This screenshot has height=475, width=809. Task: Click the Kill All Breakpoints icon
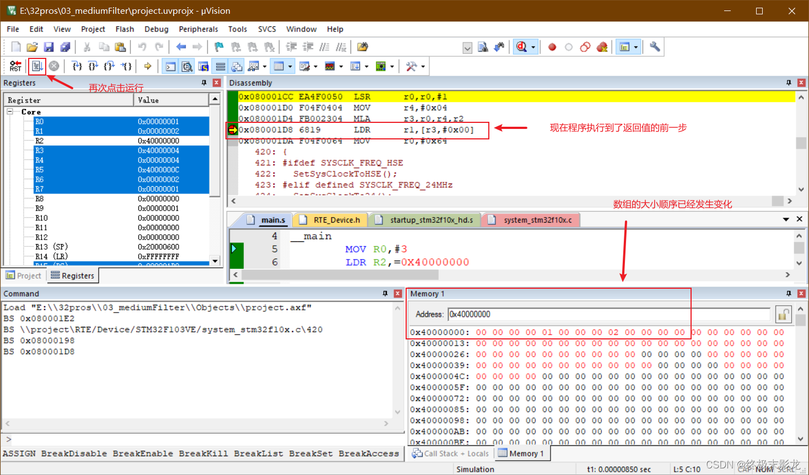pyautogui.click(x=602, y=47)
